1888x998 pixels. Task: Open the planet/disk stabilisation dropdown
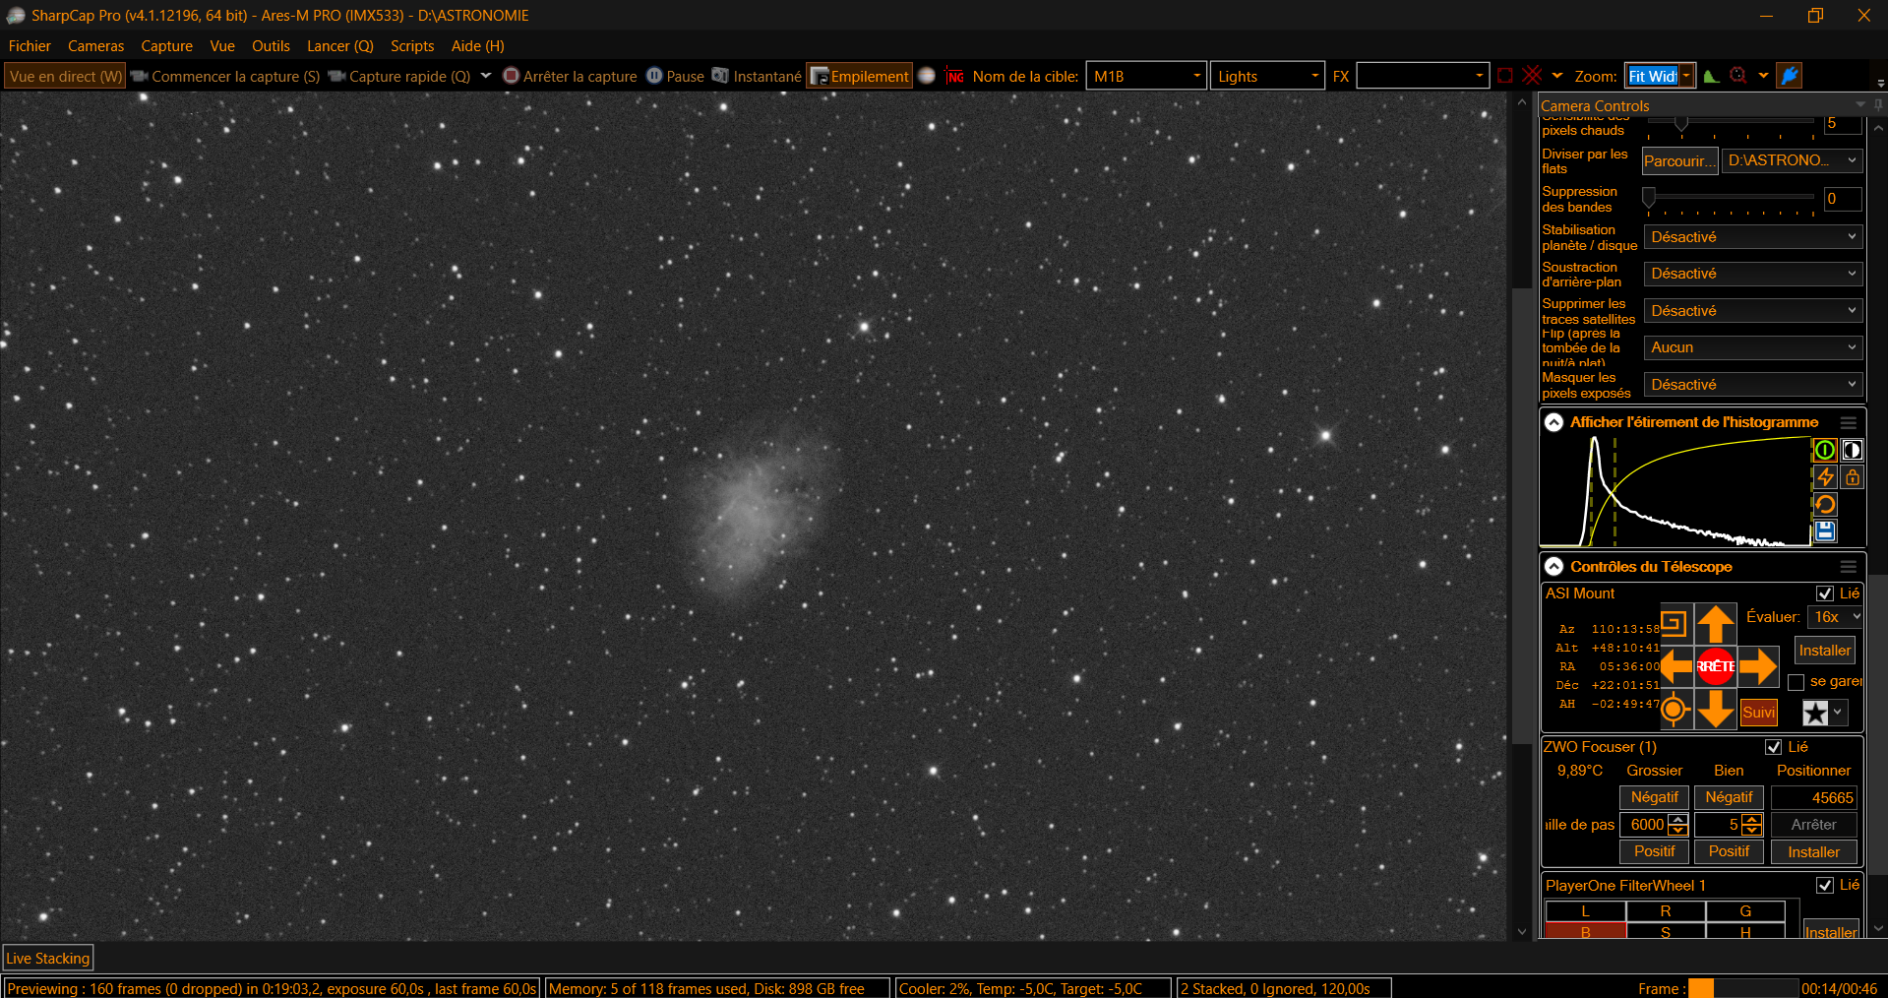tap(1753, 237)
